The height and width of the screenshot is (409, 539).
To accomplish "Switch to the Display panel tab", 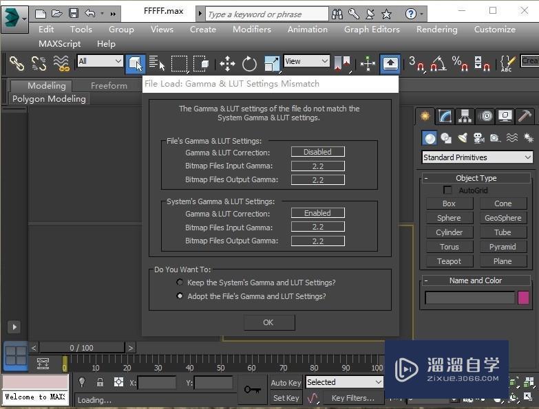I will (505, 116).
